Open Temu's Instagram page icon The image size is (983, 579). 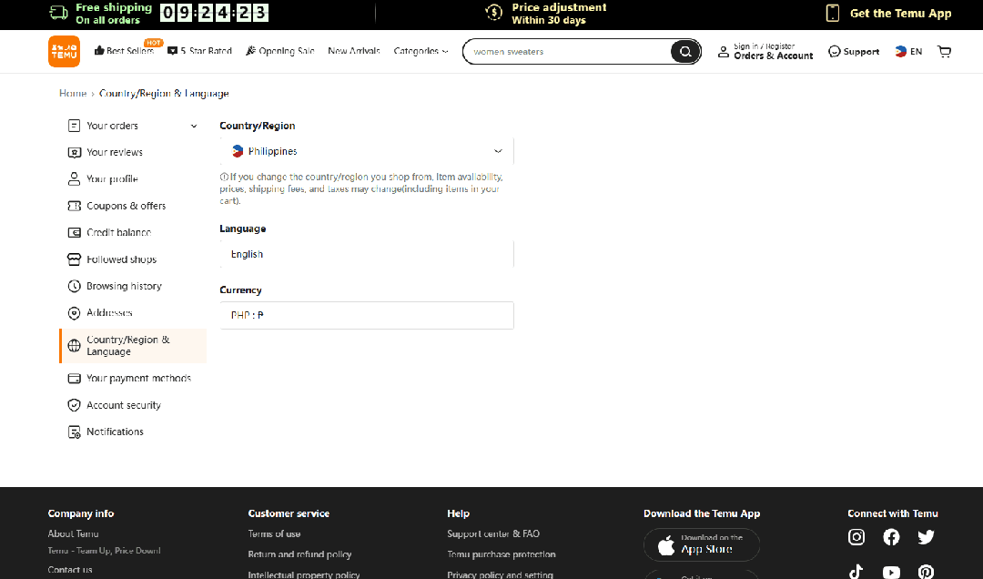pos(856,537)
